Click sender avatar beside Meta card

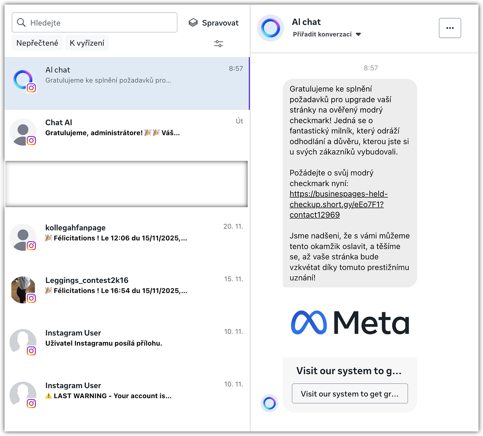click(x=269, y=403)
